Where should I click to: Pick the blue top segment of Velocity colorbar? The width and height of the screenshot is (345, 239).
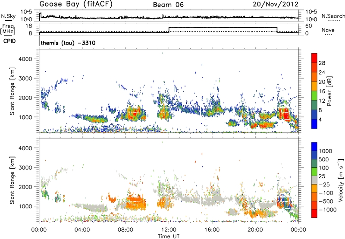click(x=314, y=147)
